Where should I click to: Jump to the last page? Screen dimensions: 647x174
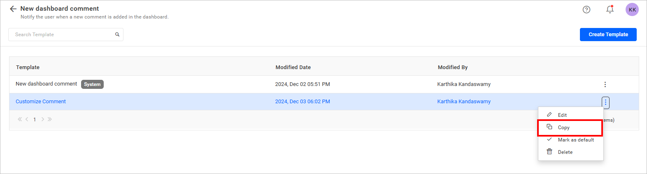point(50,119)
